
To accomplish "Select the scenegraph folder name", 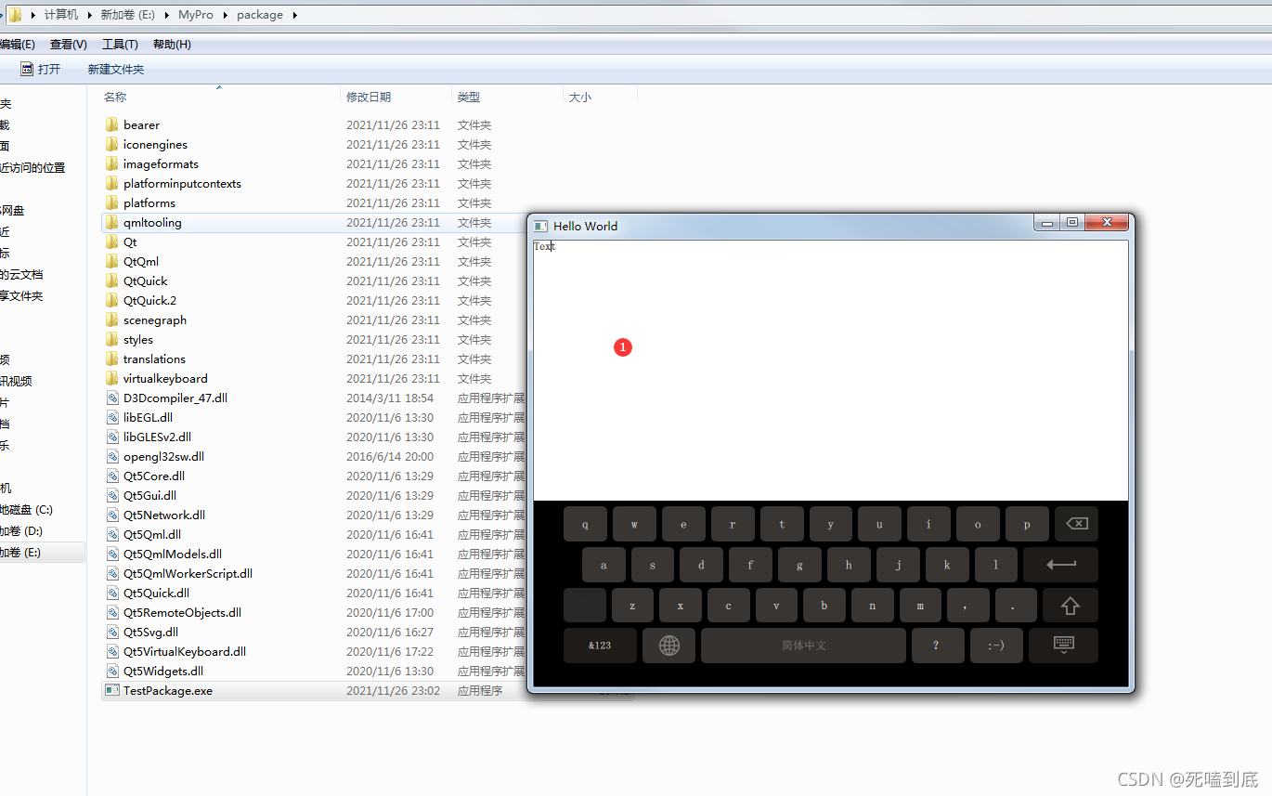I will pyautogui.click(x=155, y=320).
